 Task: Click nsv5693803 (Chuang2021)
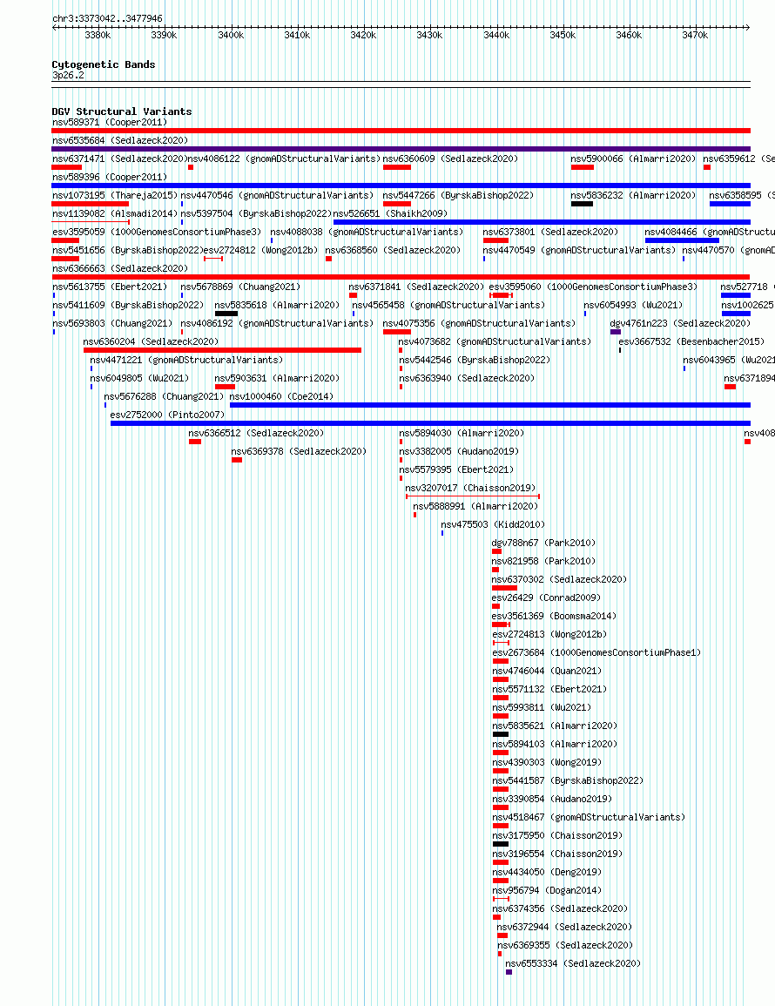[x=112, y=323]
